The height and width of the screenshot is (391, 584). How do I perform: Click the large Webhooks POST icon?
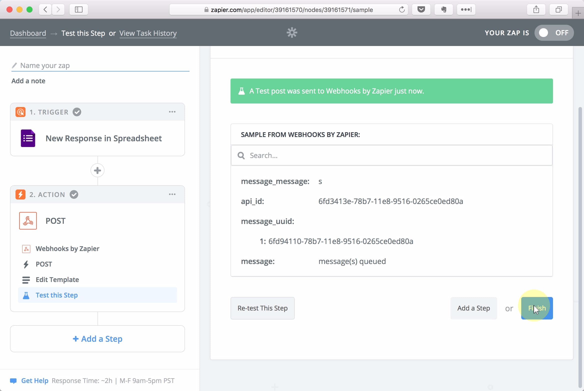coord(28,221)
